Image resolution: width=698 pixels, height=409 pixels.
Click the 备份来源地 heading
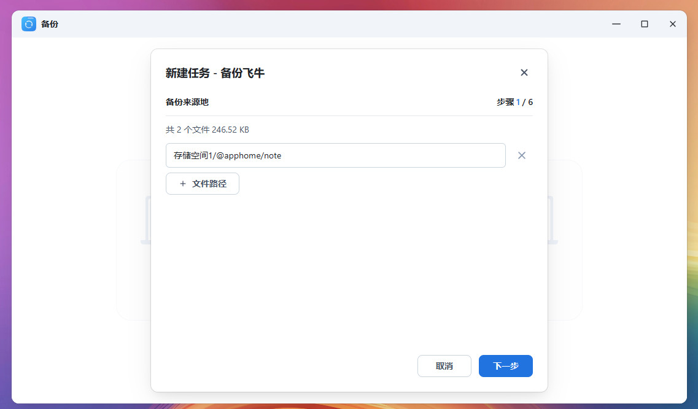pyautogui.click(x=187, y=102)
